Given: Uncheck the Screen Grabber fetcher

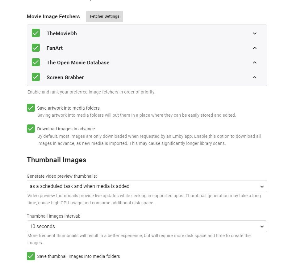Looking at the screenshot, I should (36, 77).
